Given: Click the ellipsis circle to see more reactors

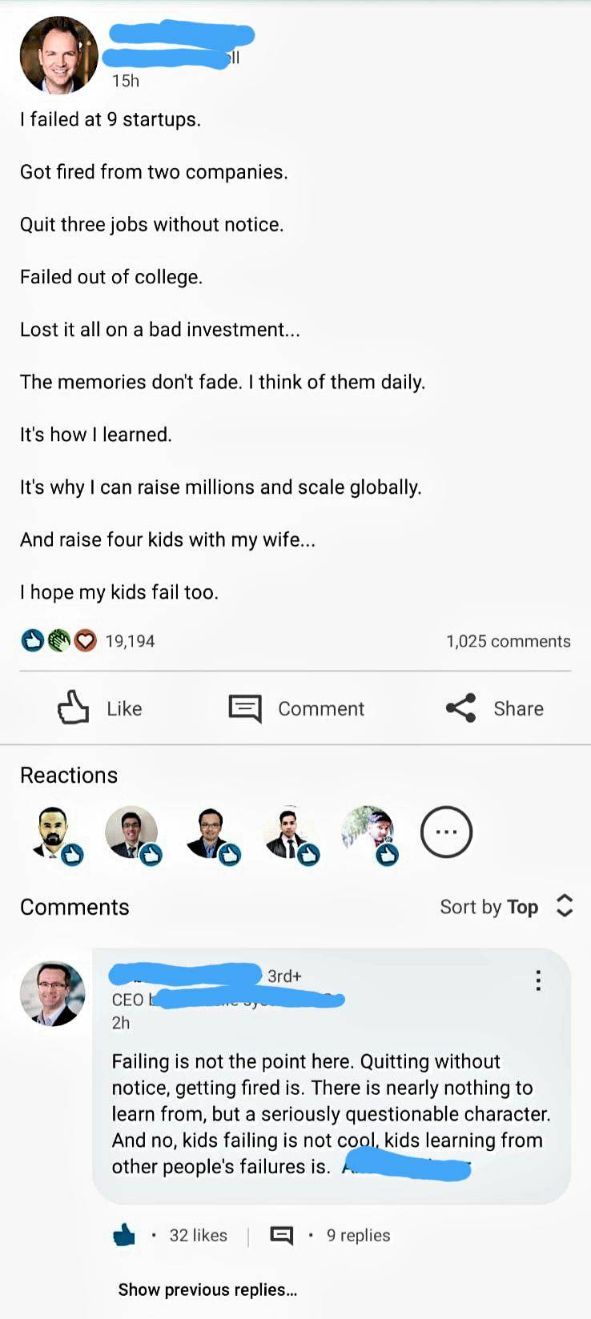Looking at the screenshot, I should point(446,832).
